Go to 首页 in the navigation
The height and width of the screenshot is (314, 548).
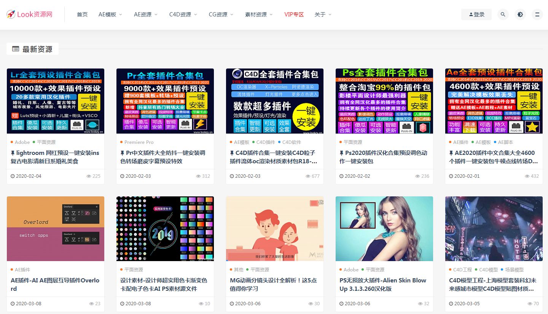82,14
